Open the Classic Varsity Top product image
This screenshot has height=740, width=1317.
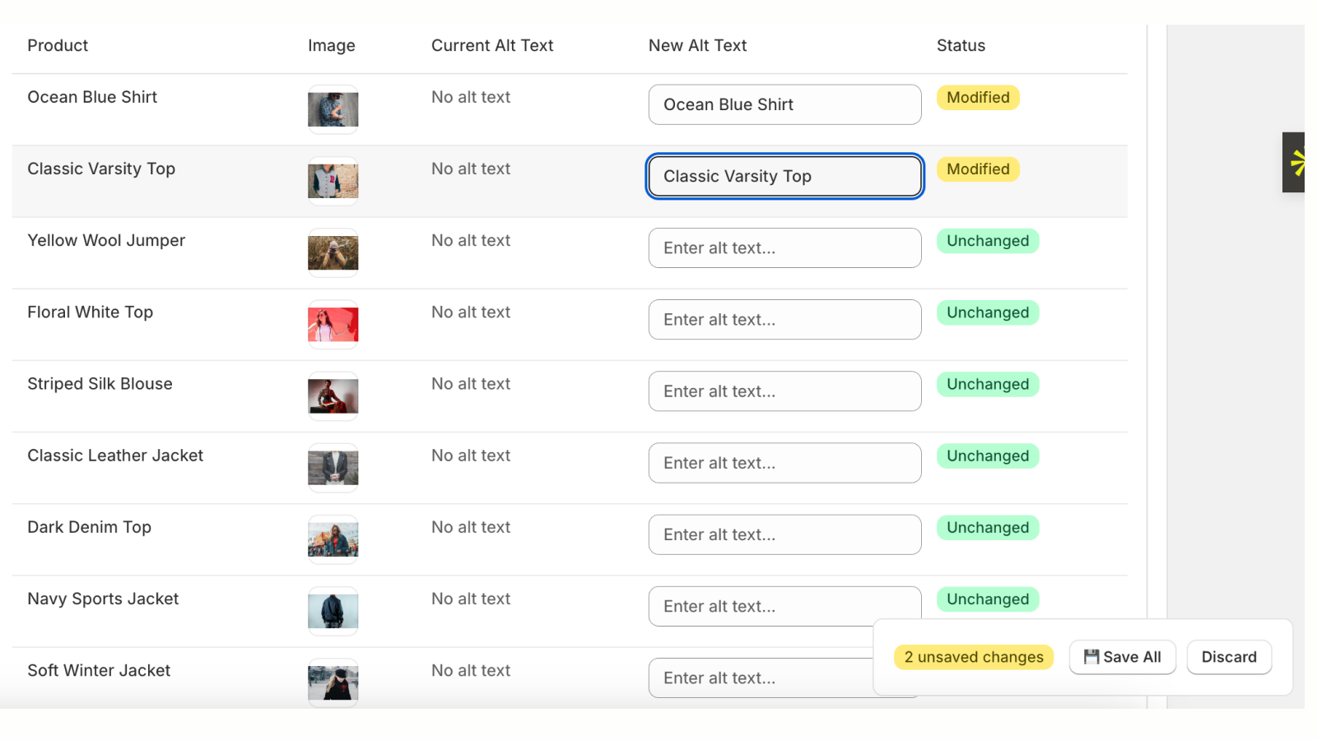pyautogui.click(x=333, y=181)
